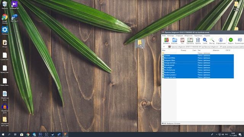Select the 'Pro Portrait pres' folder row

[x=198, y=70]
